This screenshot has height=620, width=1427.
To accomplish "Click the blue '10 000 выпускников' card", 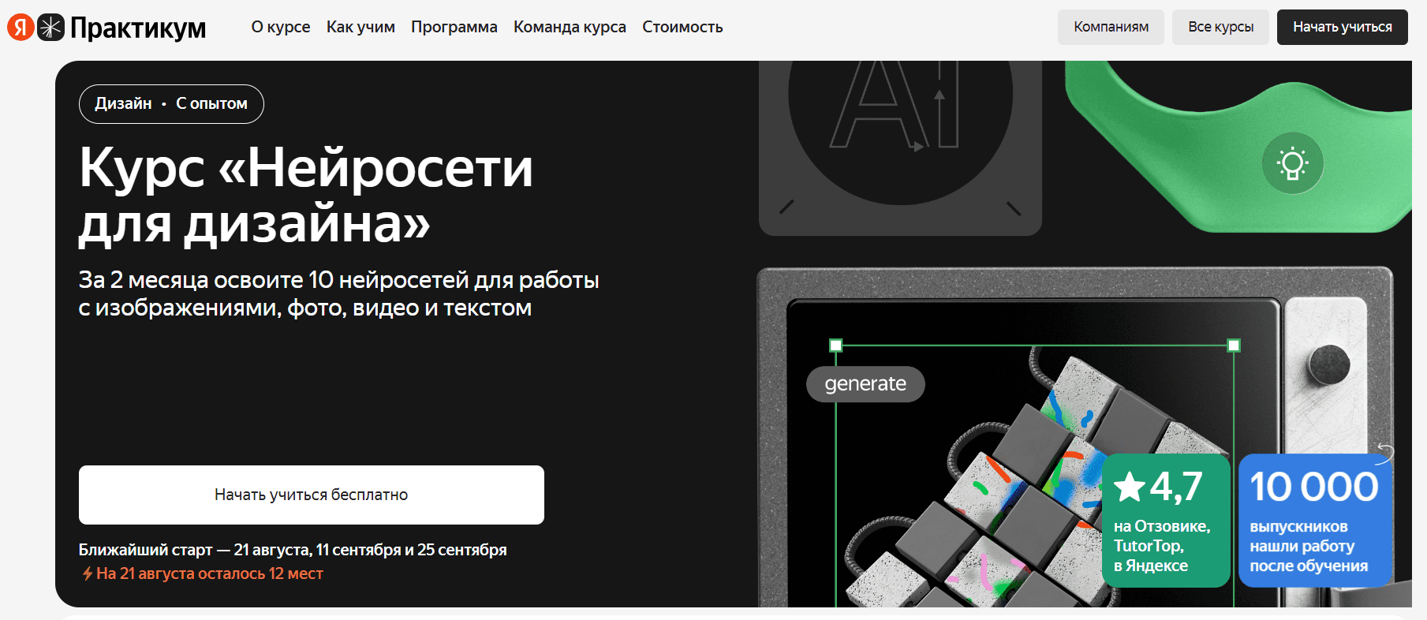I will [1314, 521].
